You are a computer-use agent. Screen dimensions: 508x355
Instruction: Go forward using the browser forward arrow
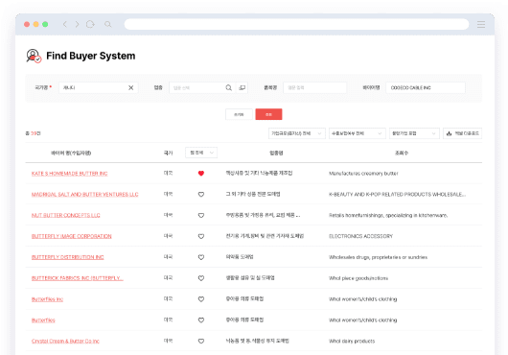77,24
